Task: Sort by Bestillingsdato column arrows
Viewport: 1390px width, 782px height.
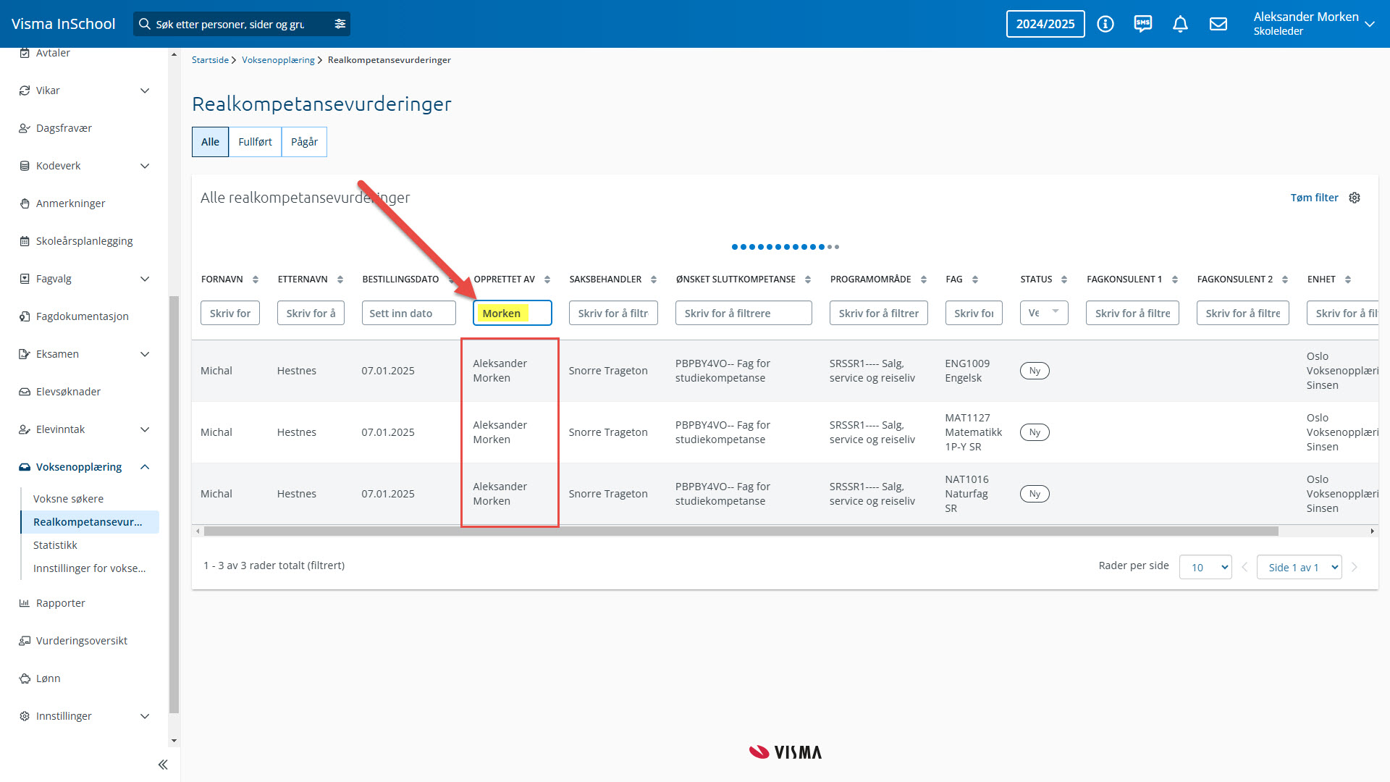Action: click(x=450, y=279)
